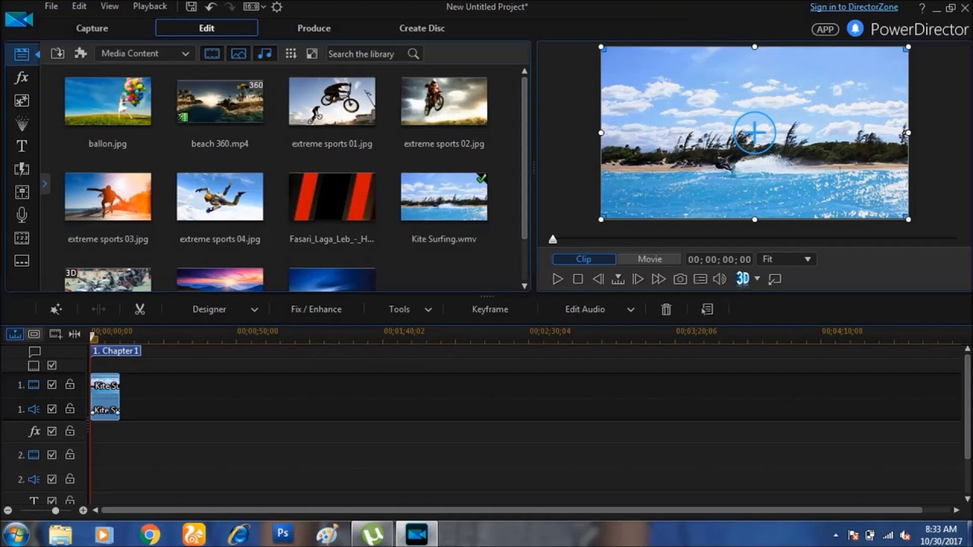The width and height of the screenshot is (973, 547).
Task: Open the Media Room icon
Action: click(21, 54)
